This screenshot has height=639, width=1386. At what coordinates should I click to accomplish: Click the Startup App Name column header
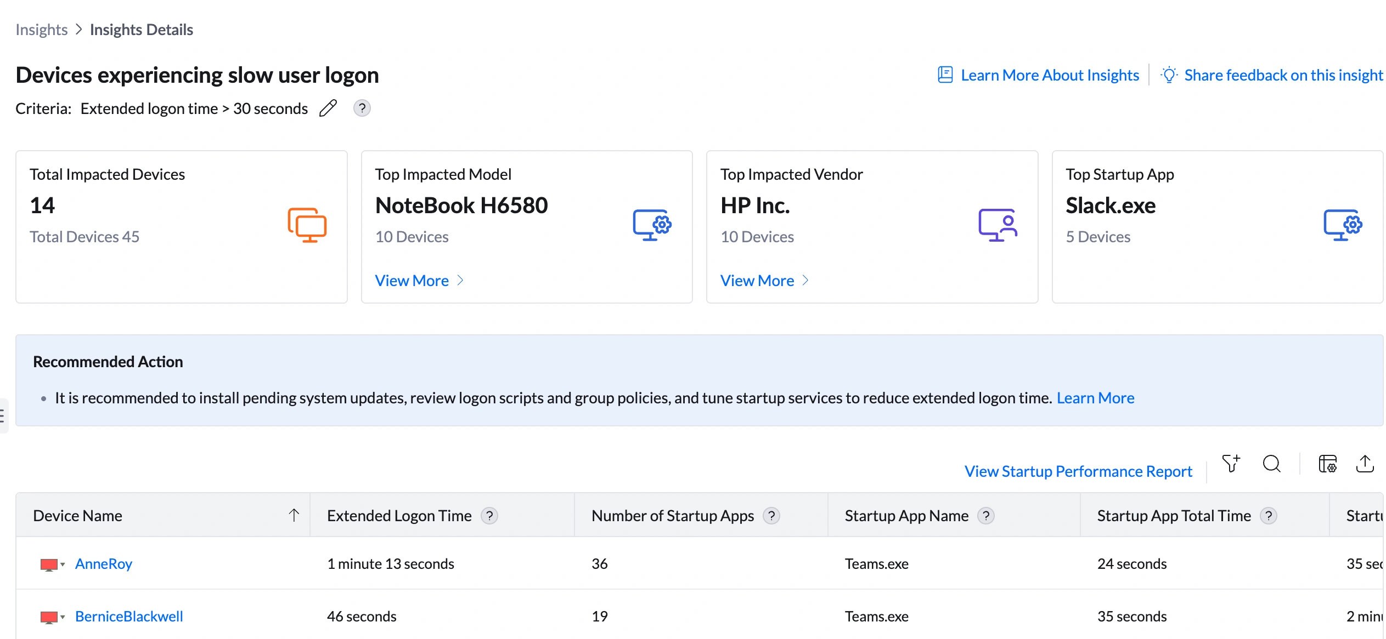point(954,515)
